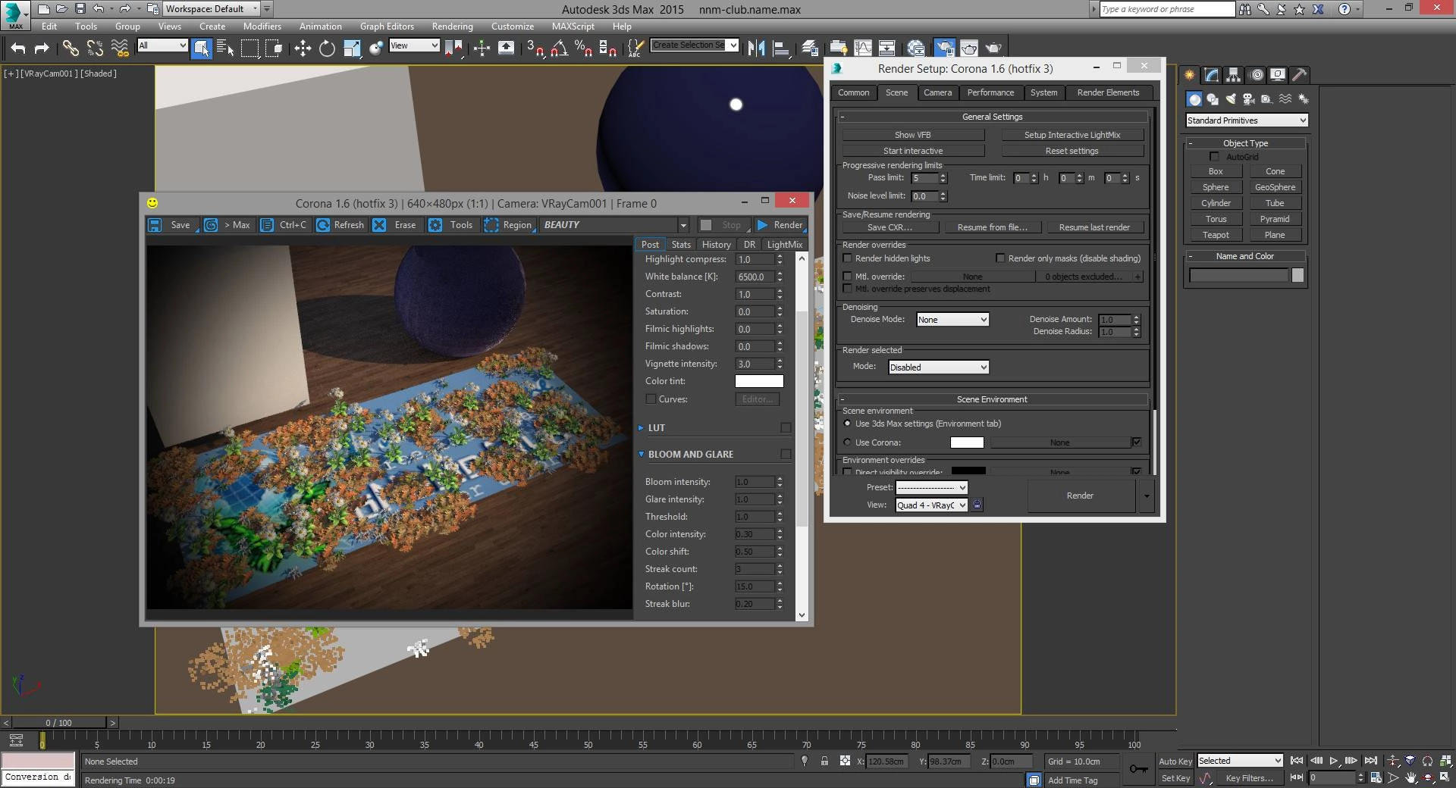Open the Display panel tab
The height and width of the screenshot is (788, 1456).
tap(1278, 74)
